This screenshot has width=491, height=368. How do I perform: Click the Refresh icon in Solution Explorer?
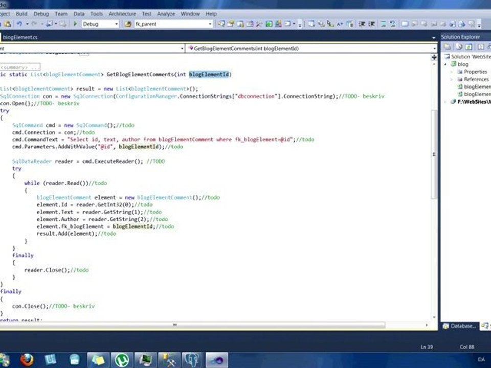[469, 47]
